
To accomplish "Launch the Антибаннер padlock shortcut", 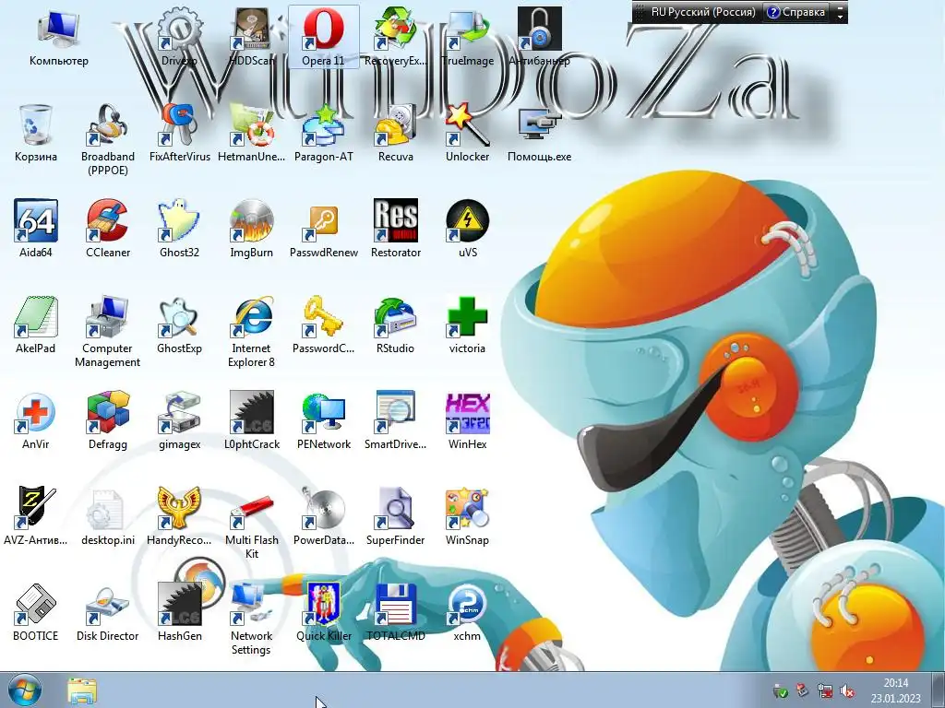I will click(x=539, y=37).
